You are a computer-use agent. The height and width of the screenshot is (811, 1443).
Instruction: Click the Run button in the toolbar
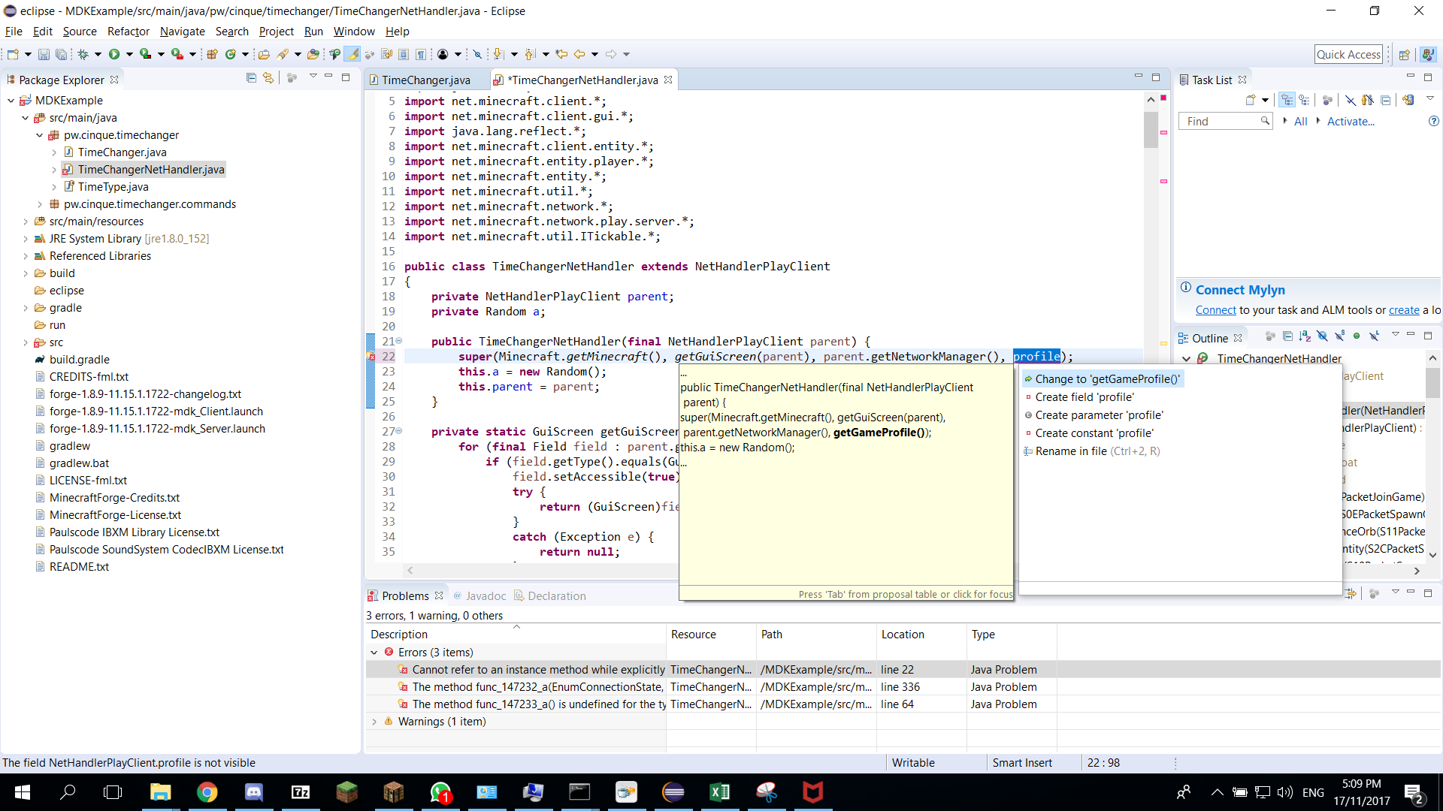[113, 53]
